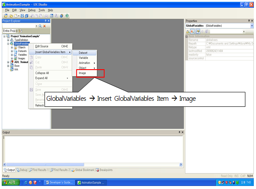256x189 pixels.
Task: Choose Expand All in context menu
Action: (x=51, y=78)
